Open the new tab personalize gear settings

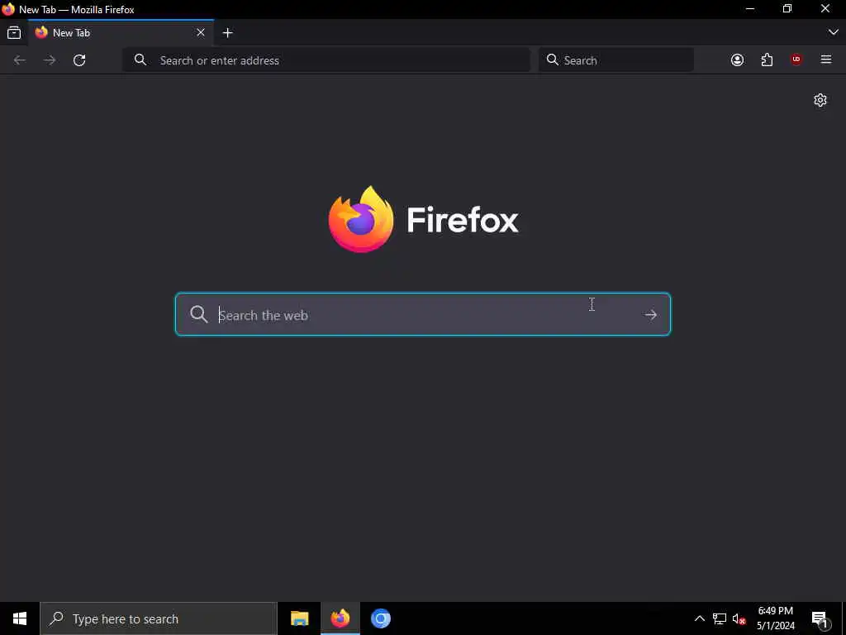[820, 100]
